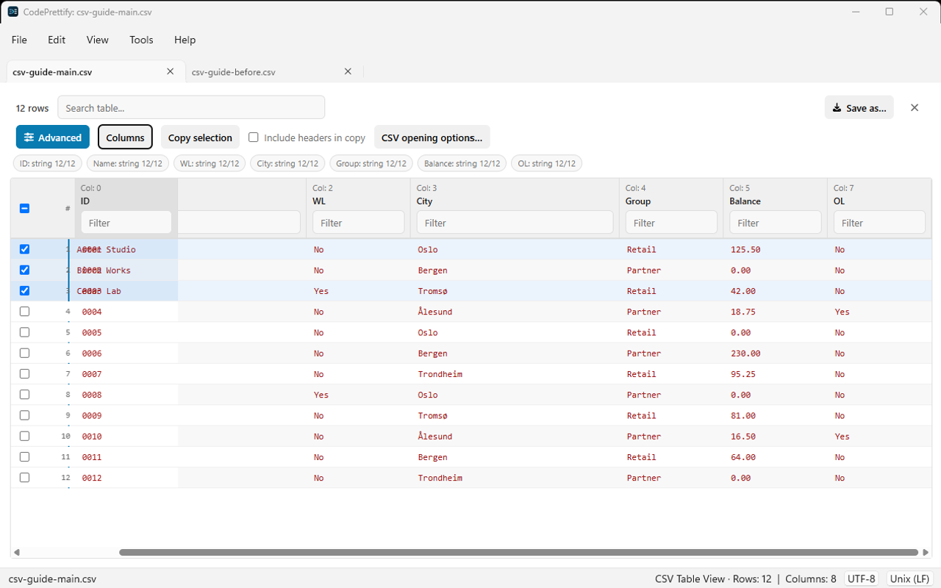This screenshot has height=588, width=941.
Task: Open the File menu
Action: 19,40
